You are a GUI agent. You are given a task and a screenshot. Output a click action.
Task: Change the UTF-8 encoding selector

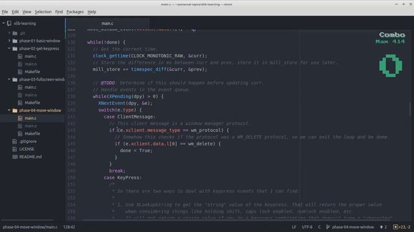pos(307,227)
